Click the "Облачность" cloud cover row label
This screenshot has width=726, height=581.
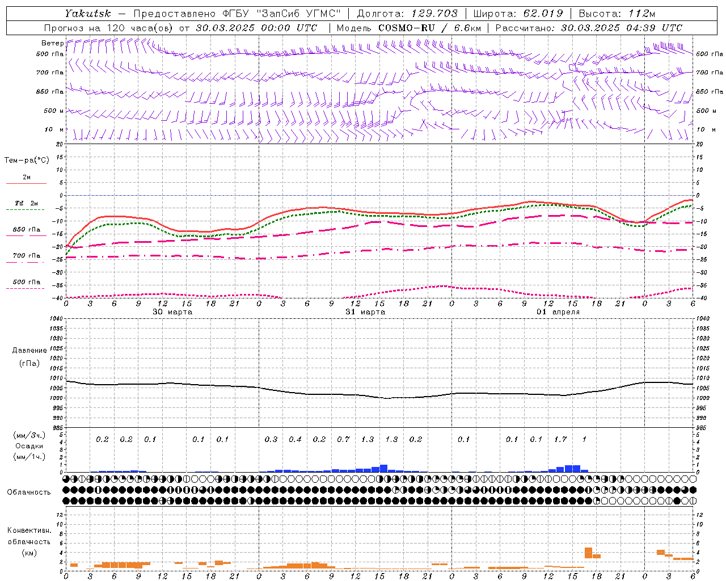tap(29, 492)
